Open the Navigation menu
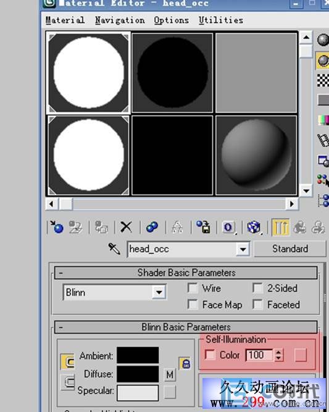 click(x=120, y=20)
